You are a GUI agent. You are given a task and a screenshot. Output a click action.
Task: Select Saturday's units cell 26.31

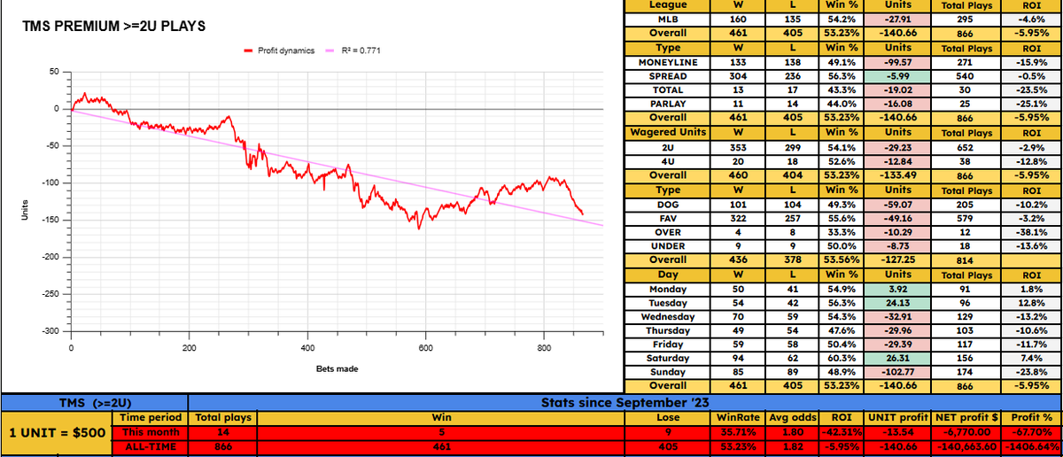coord(897,359)
